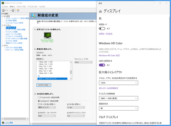Select 解像度の変更 tree item
Image resolution: width=171 pixels, height=126 pixels.
pyautogui.click(x=11, y=27)
